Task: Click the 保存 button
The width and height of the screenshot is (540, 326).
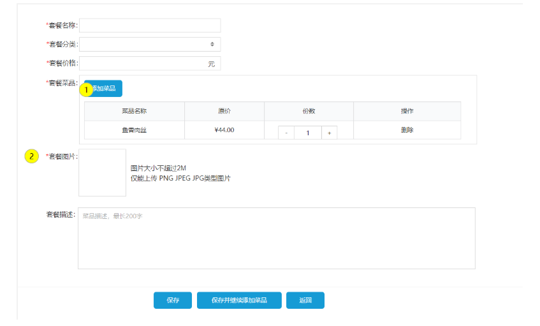Action: tap(173, 300)
